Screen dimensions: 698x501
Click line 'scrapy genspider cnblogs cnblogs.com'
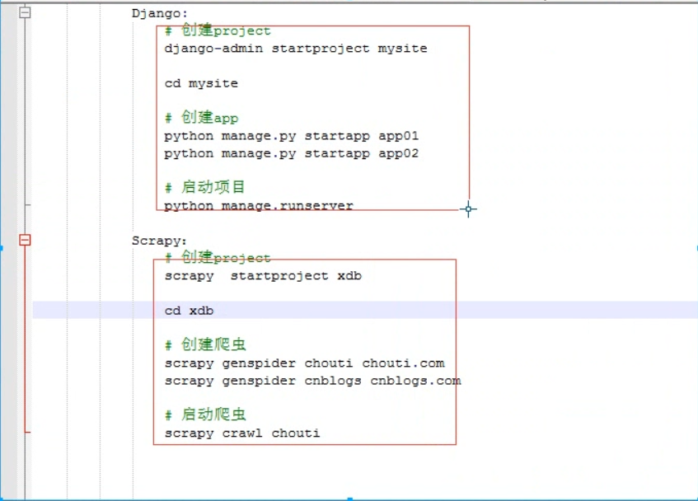coord(313,382)
